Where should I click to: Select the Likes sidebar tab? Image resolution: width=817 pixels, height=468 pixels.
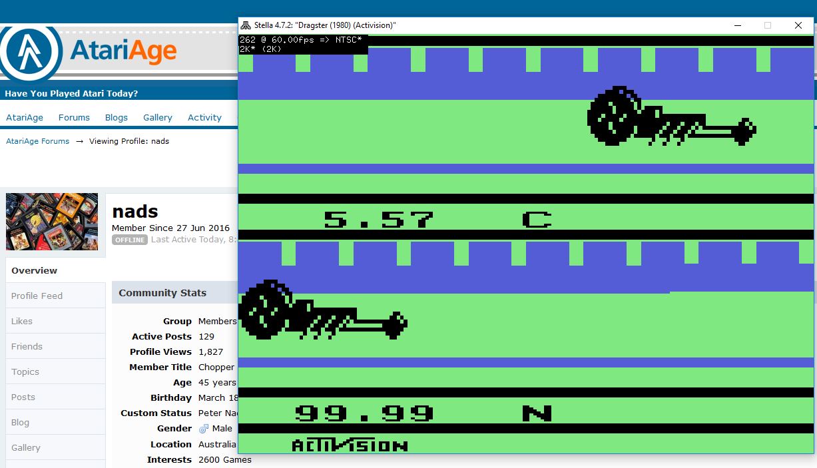pyautogui.click(x=56, y=321)
